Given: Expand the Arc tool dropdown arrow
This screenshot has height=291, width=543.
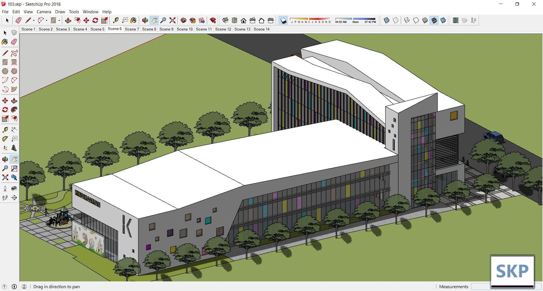Looking at the screenshot, I should 46,20.
